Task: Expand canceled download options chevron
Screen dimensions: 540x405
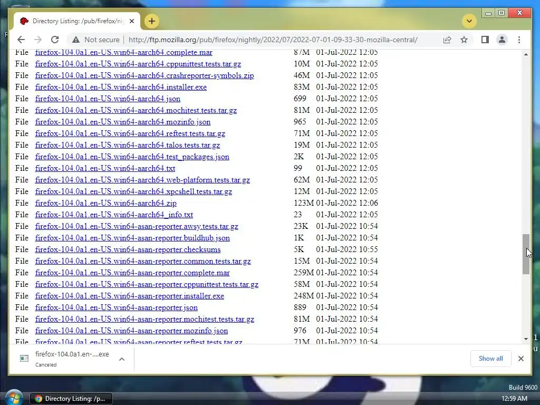Action: (122, 359)
